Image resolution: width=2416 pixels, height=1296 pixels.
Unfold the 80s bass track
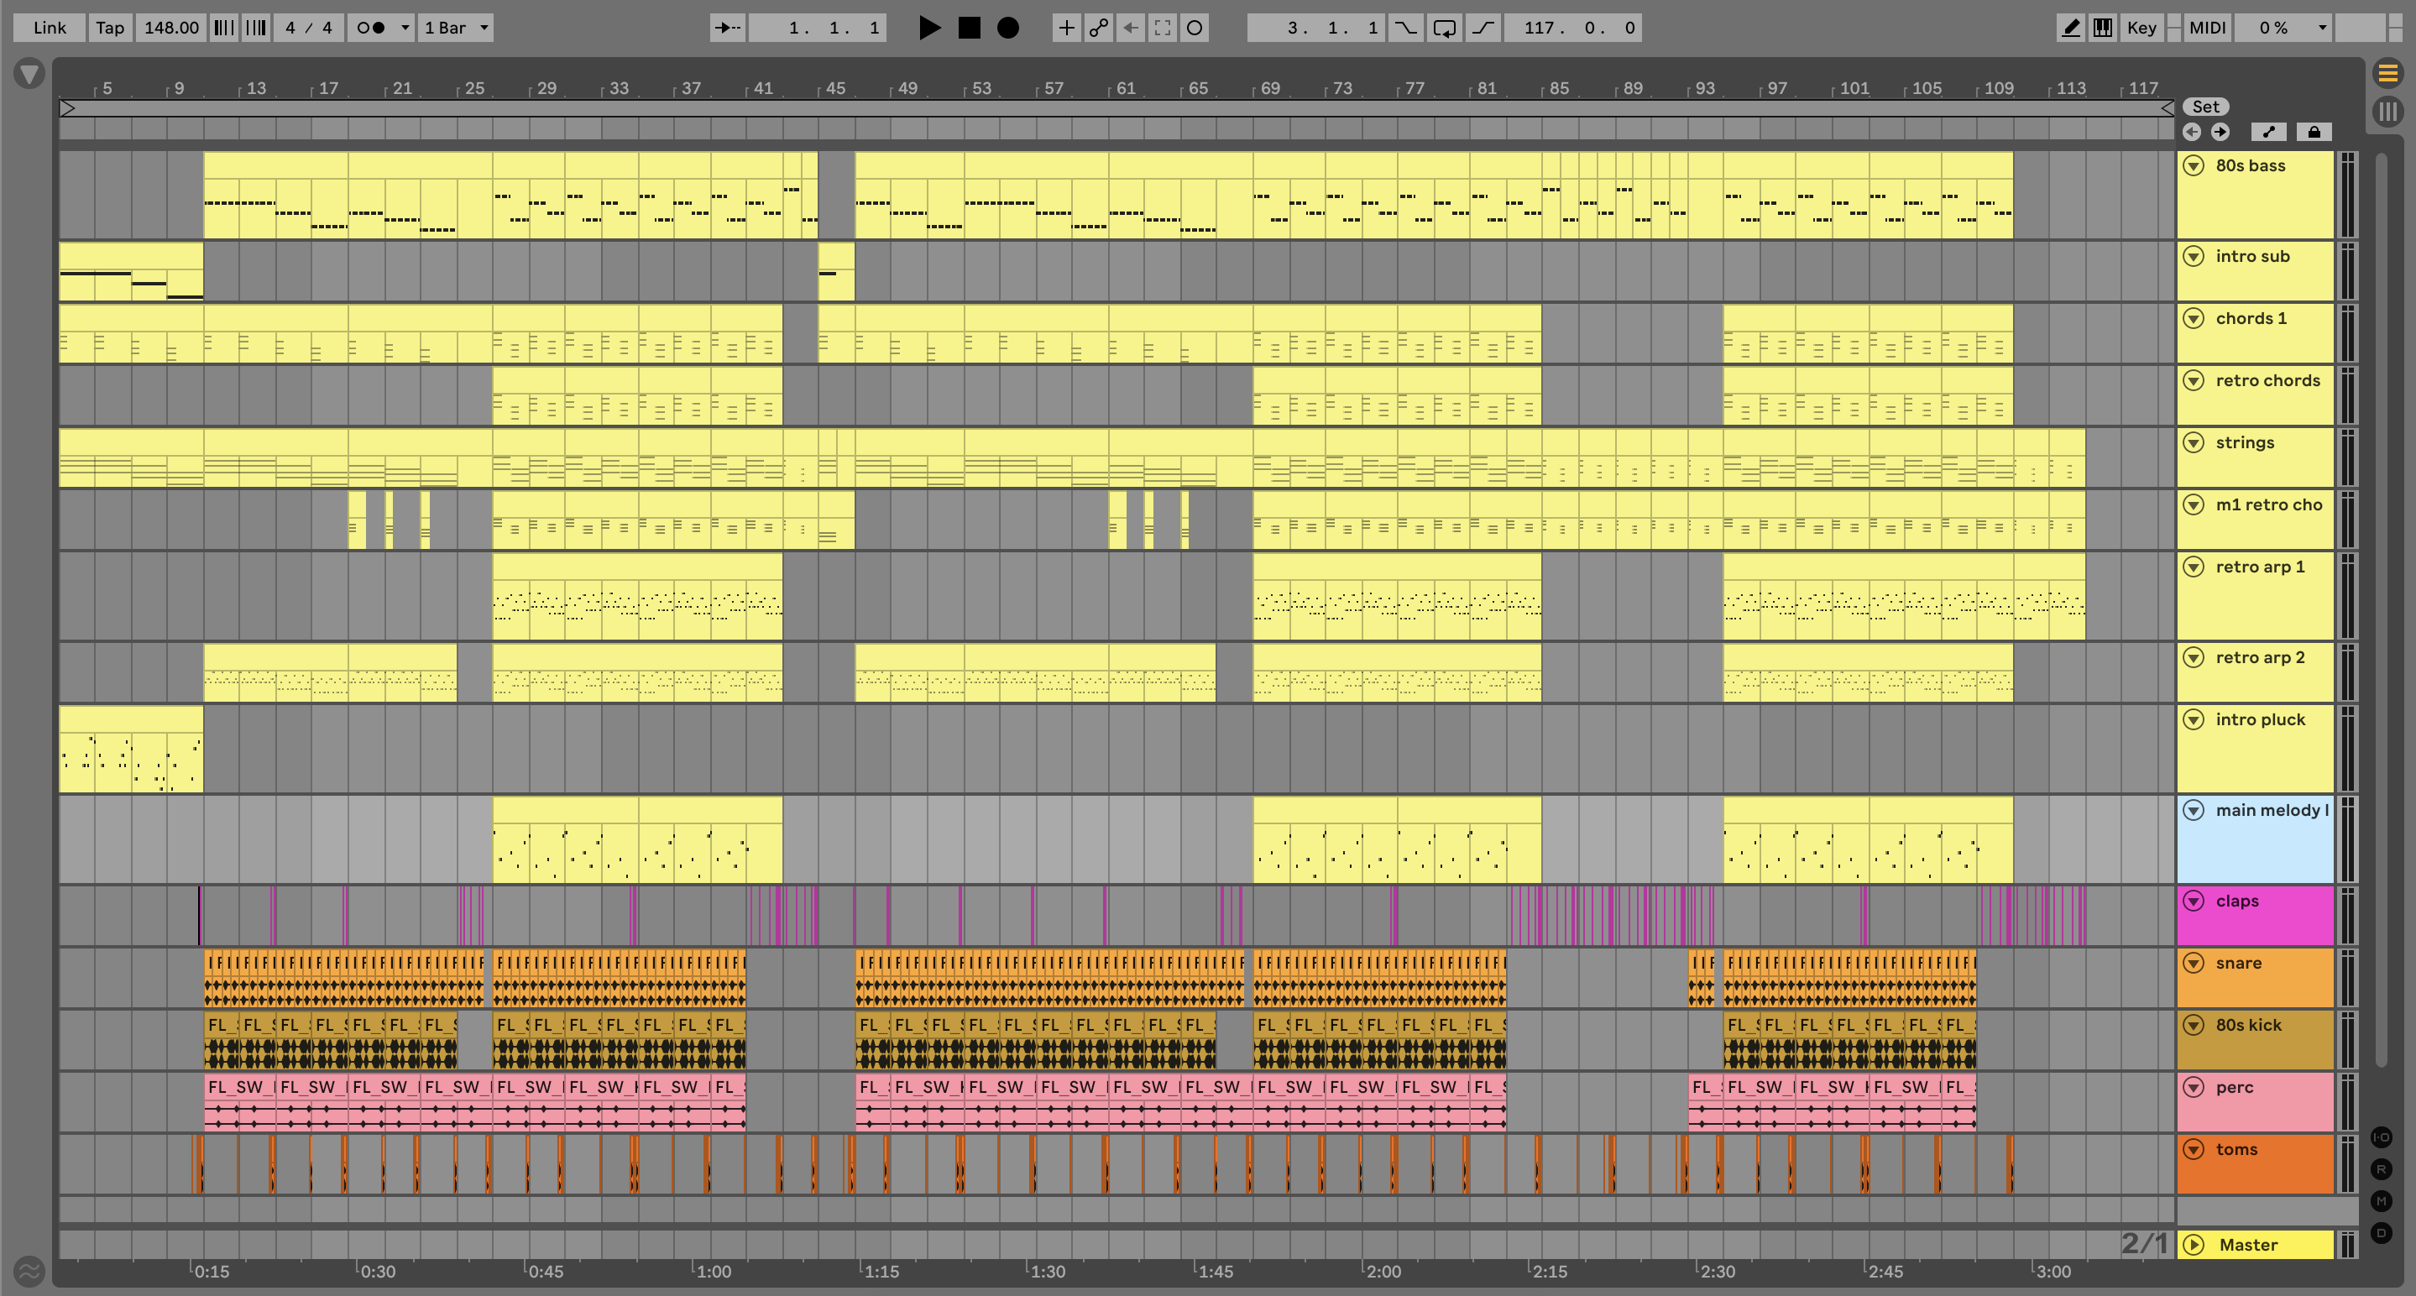click(2193, 166)
